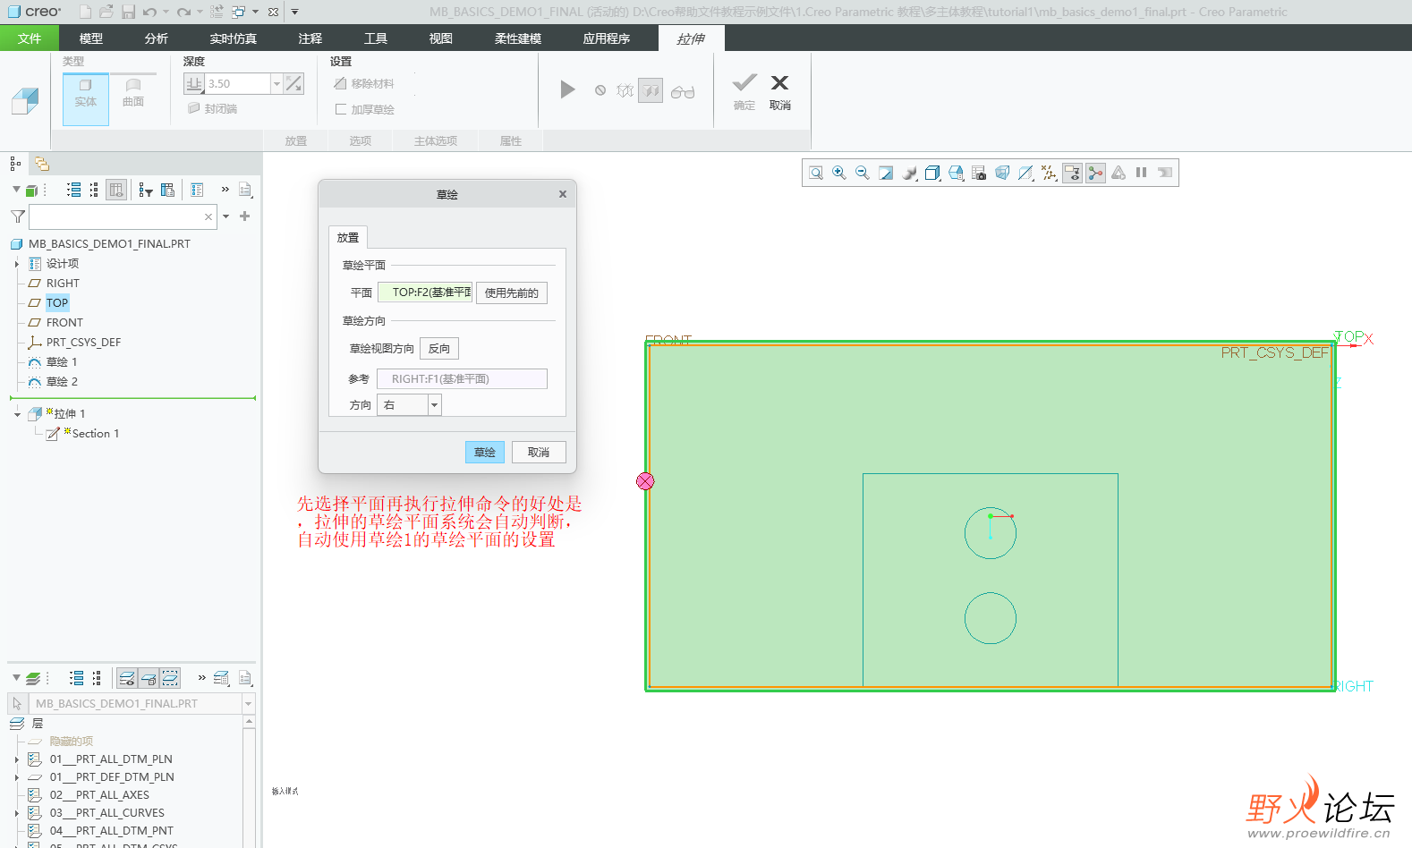Click the 反向 button in sketch dialog
Screen dimensions: 1412x848
coord(439,348)
